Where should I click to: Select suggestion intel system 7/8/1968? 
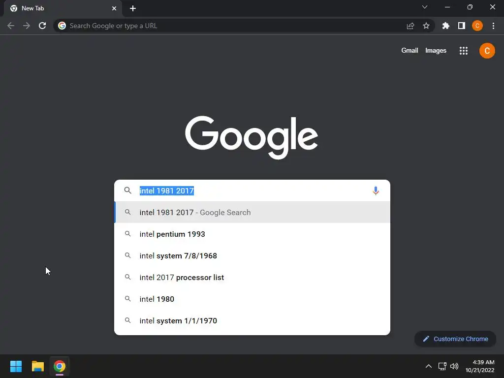click(252, 255)
